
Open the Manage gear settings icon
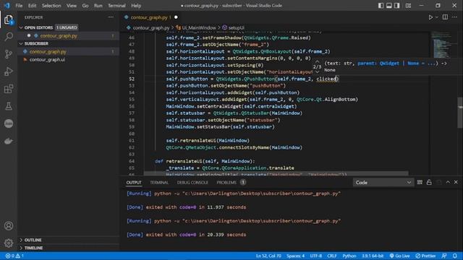9,243
